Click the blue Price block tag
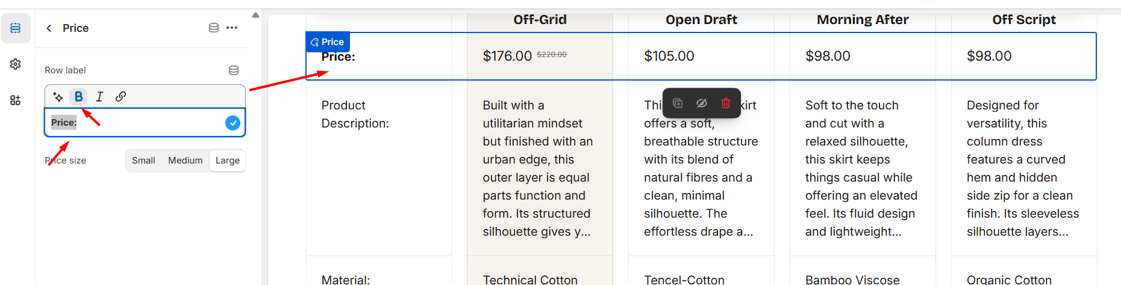 click(x=327, y=42)
